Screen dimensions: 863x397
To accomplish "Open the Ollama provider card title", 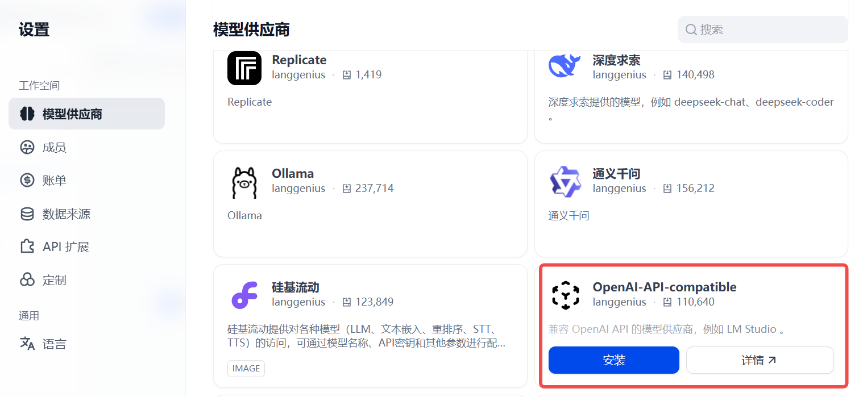I will tap(293, 174).
